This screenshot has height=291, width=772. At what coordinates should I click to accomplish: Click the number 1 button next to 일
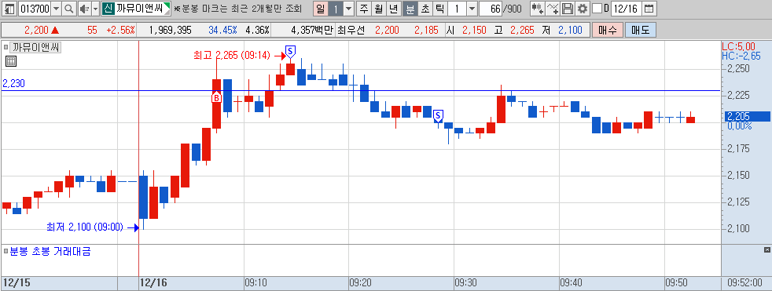(x=335, y=9)
